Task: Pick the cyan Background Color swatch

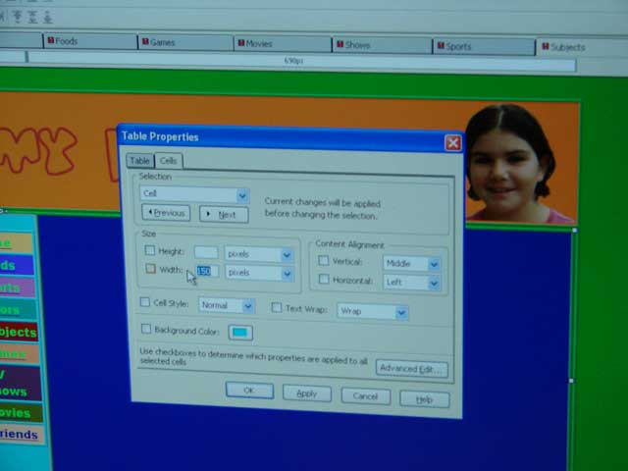Action: [x=239, y=334]
